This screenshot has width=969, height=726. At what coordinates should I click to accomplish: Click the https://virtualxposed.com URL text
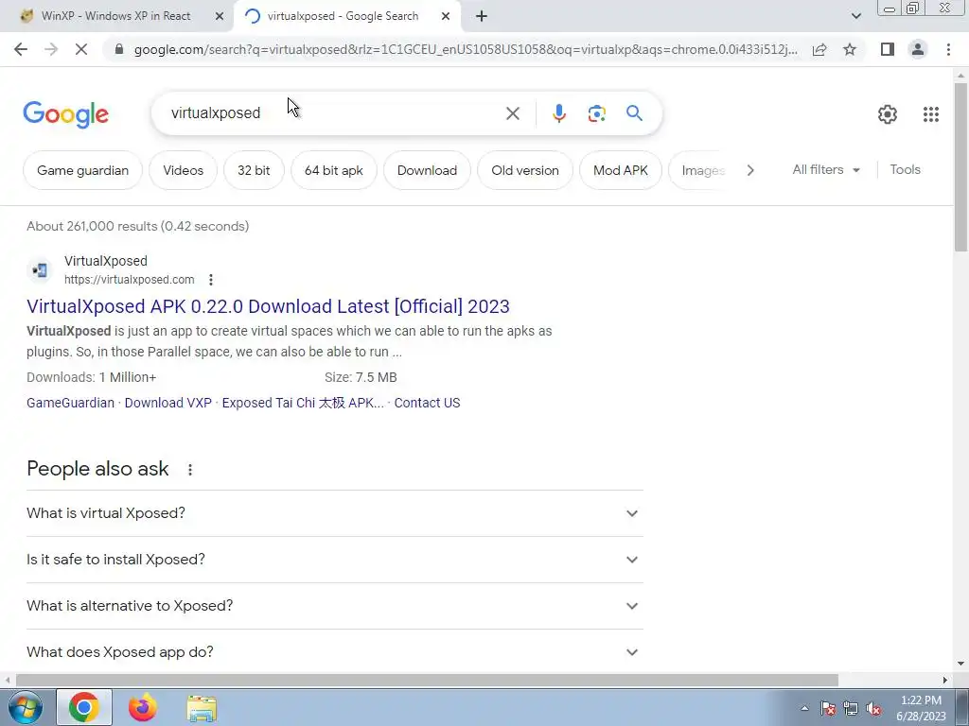(x=129, y=280)
